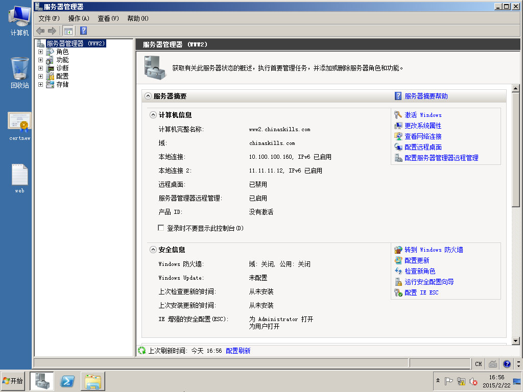This screenshot has width=523, height=392.
Task: Open the 文件(F) menu
Action: [x=49, y=18]
